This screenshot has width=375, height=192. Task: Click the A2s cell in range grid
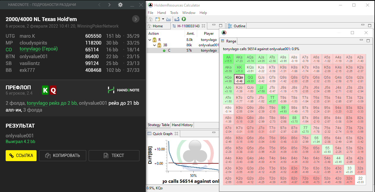pos(360,59)
